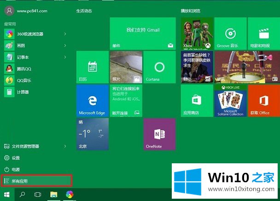The width and height of the screenshot is (280, 201).
Task: Open the phone companion 断开连接 tile
Action: pyautogui.click(x=126, y=101)
